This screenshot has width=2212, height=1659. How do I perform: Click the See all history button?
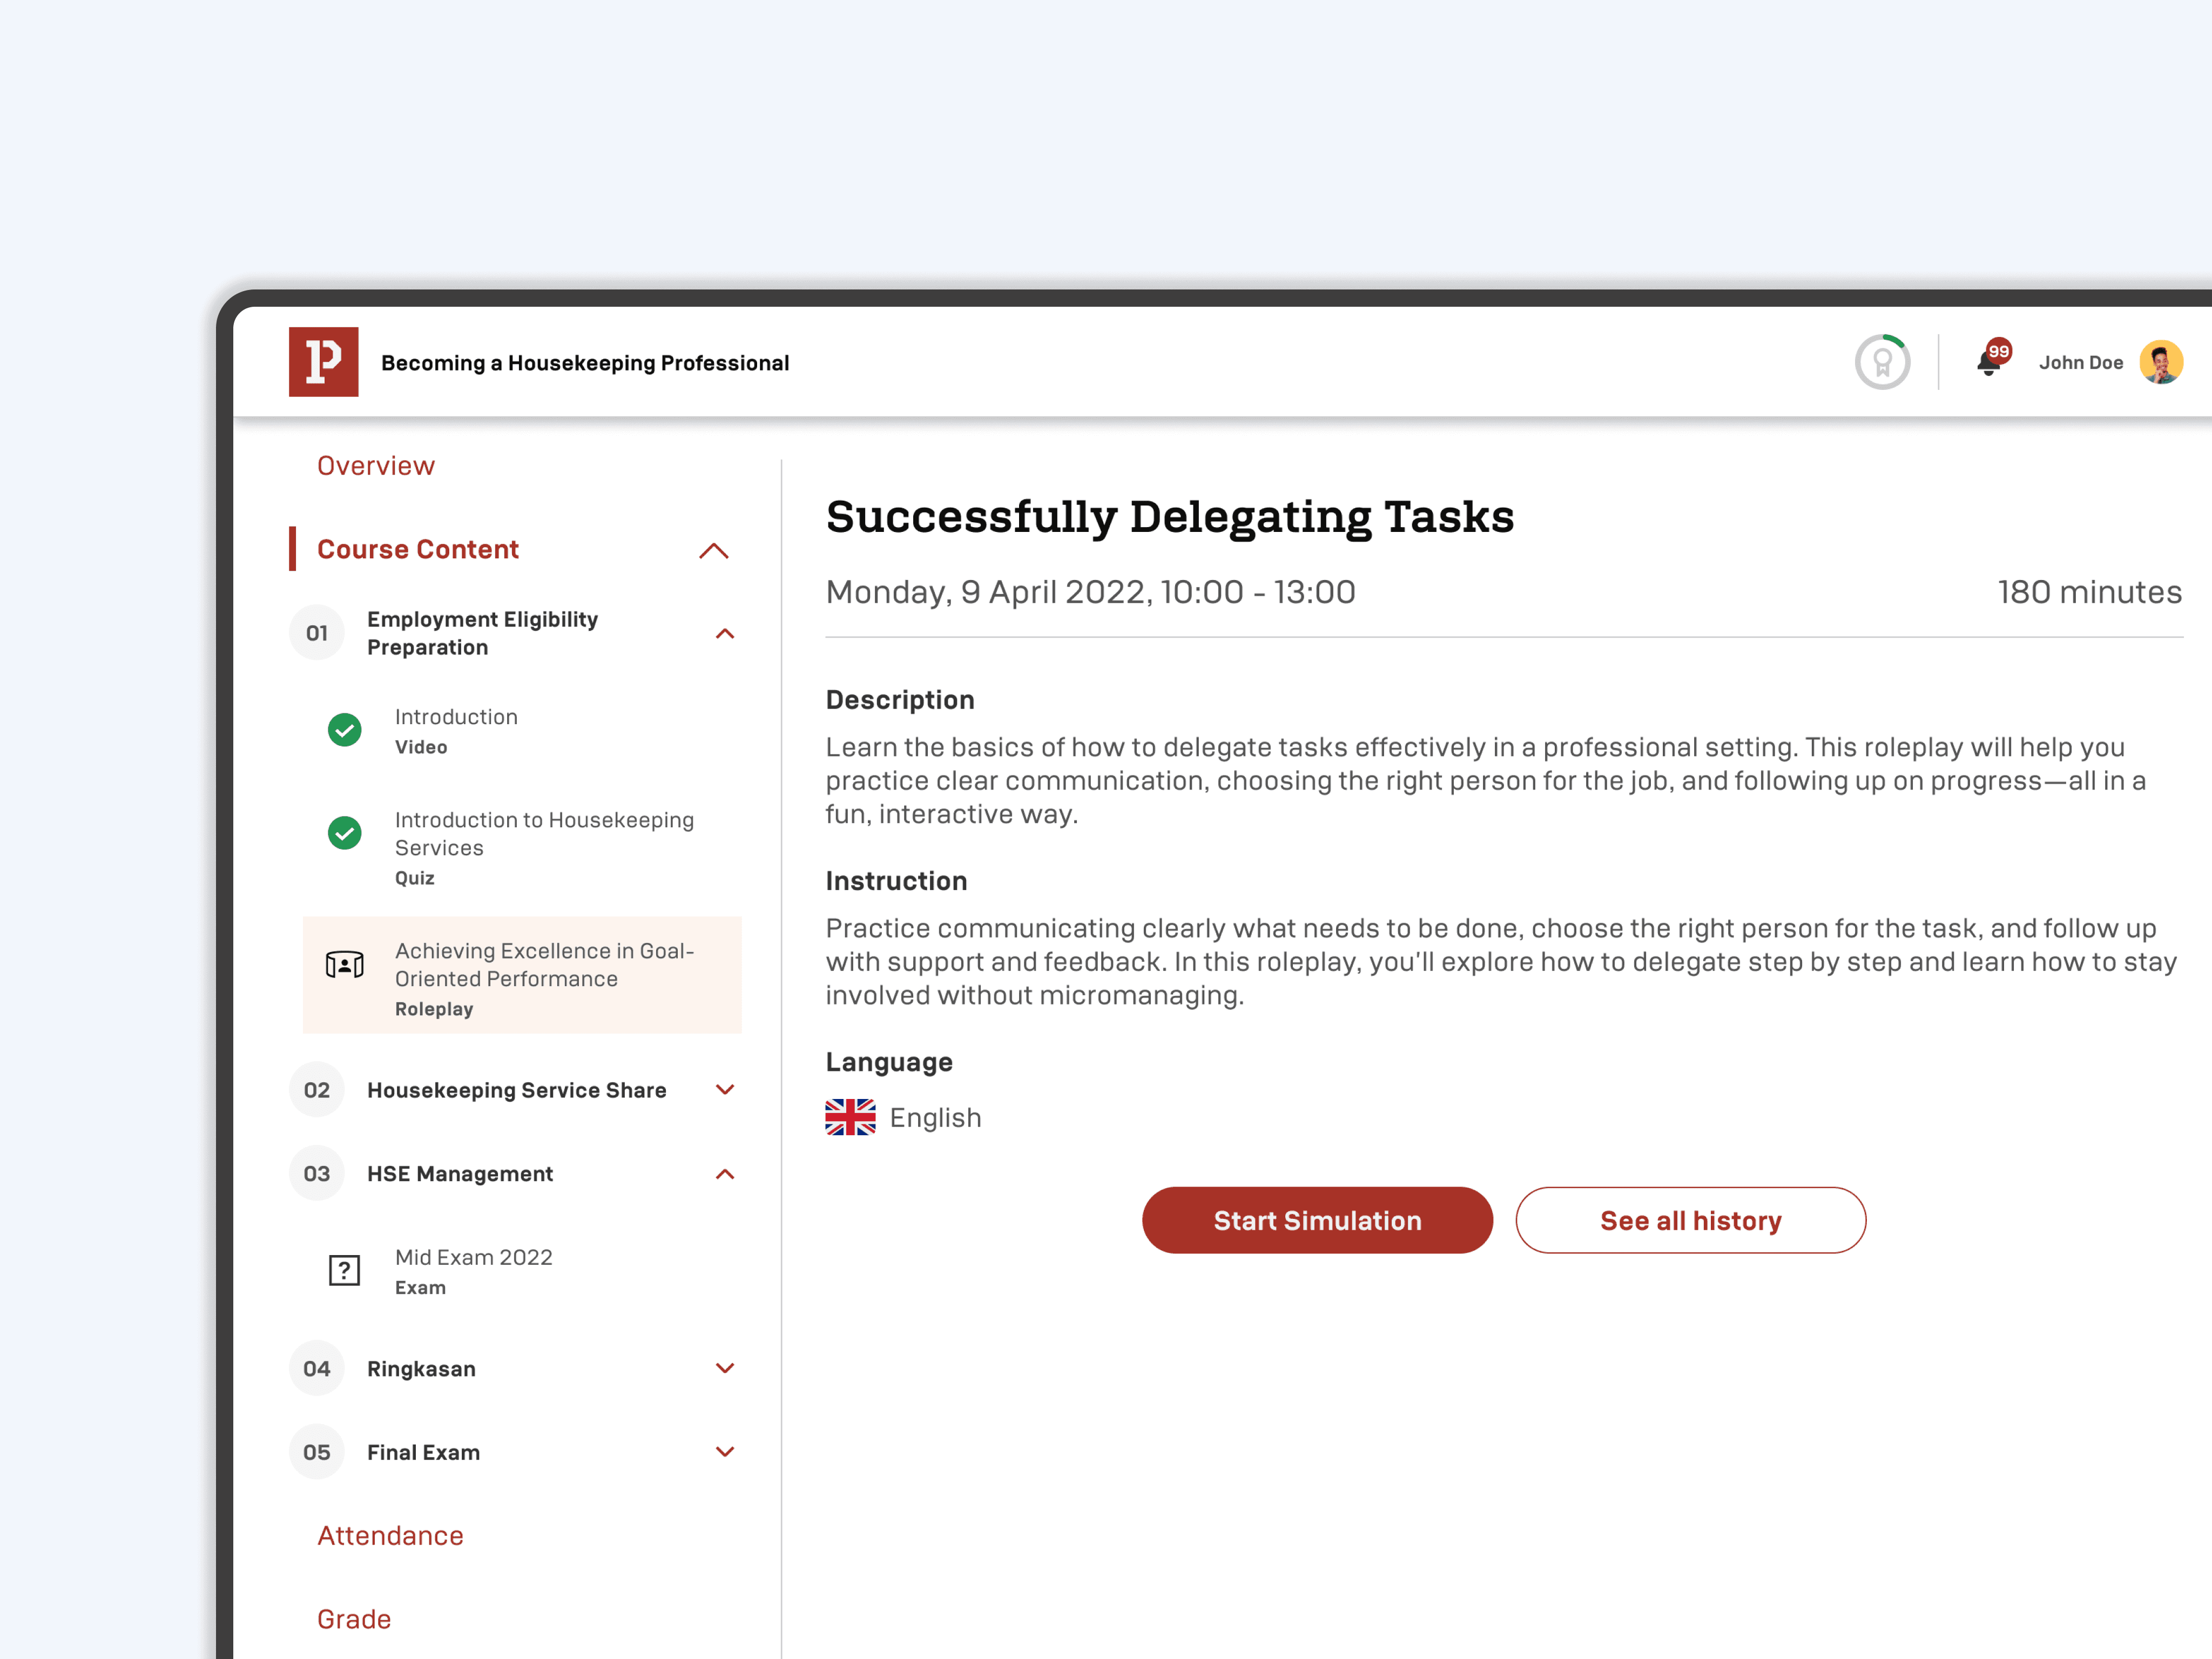tap(1690, 1220)
